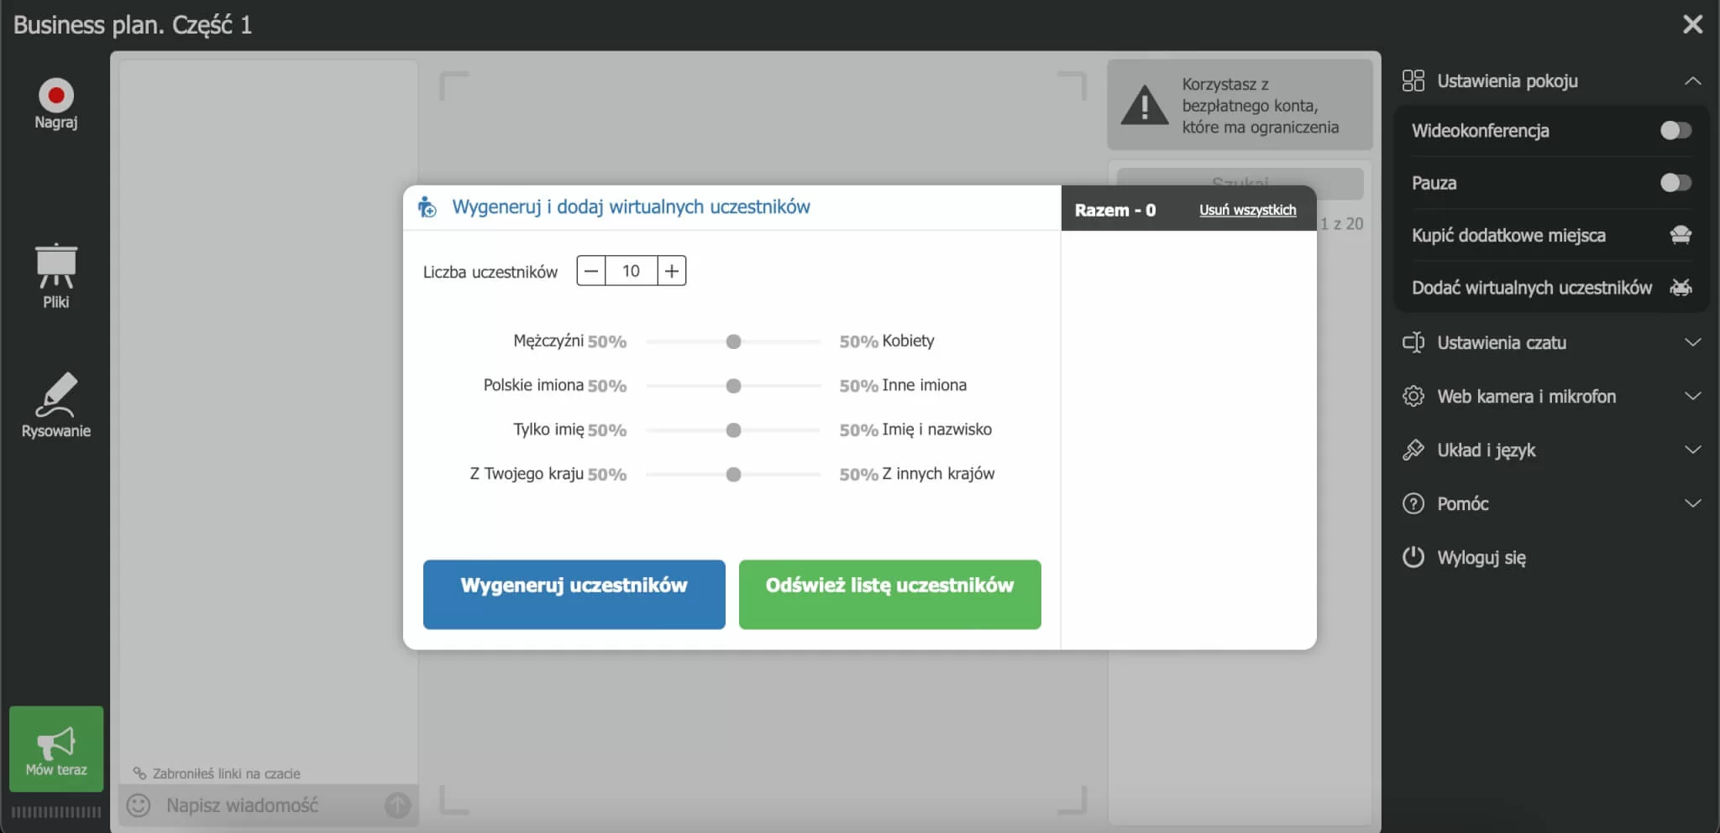Screen dimensions: 1720x833
Task: Select Wyloguj się from the sidebar
Action: [1482, 557]
